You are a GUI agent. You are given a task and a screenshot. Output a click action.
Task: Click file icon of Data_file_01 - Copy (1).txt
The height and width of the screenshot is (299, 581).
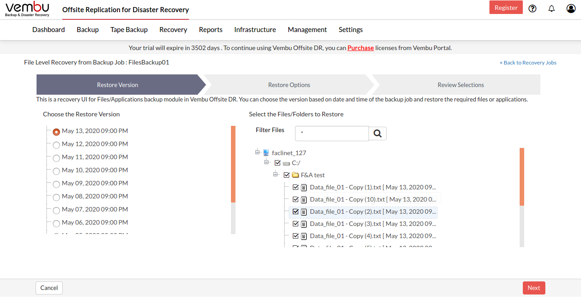304,187
